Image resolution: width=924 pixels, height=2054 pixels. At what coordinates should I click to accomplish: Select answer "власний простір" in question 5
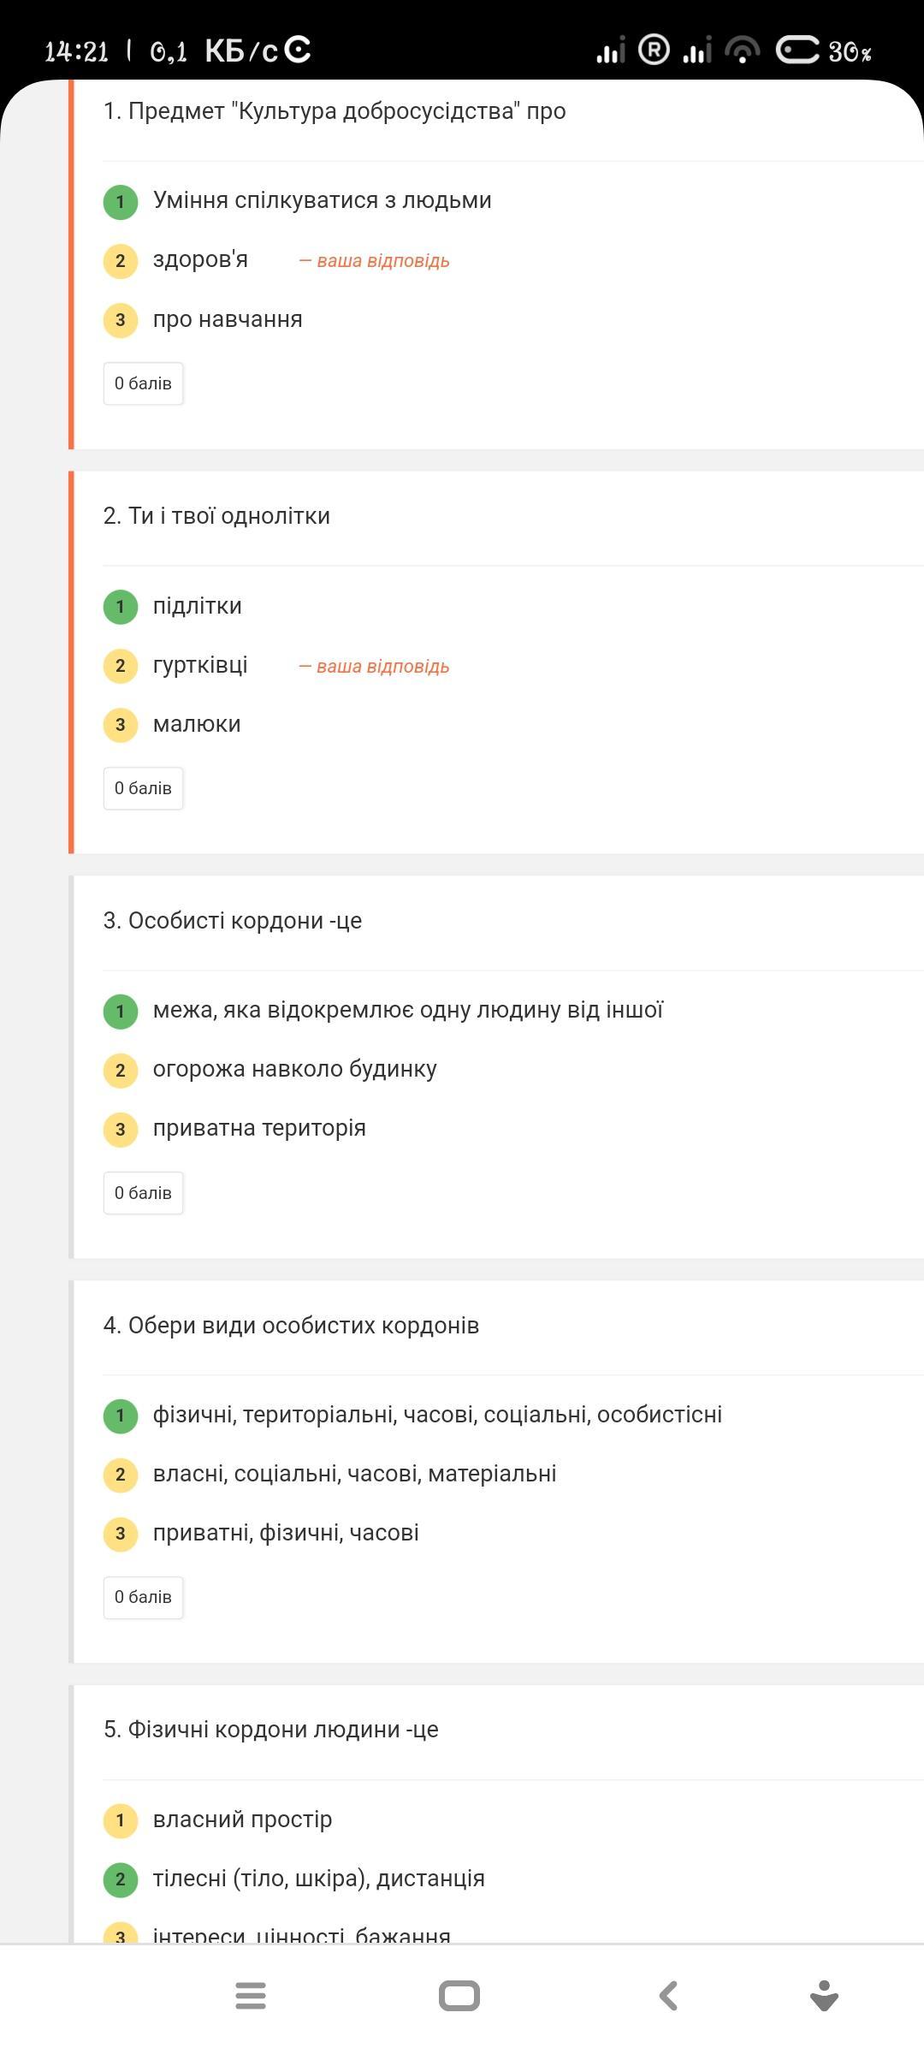[242, 1820]
